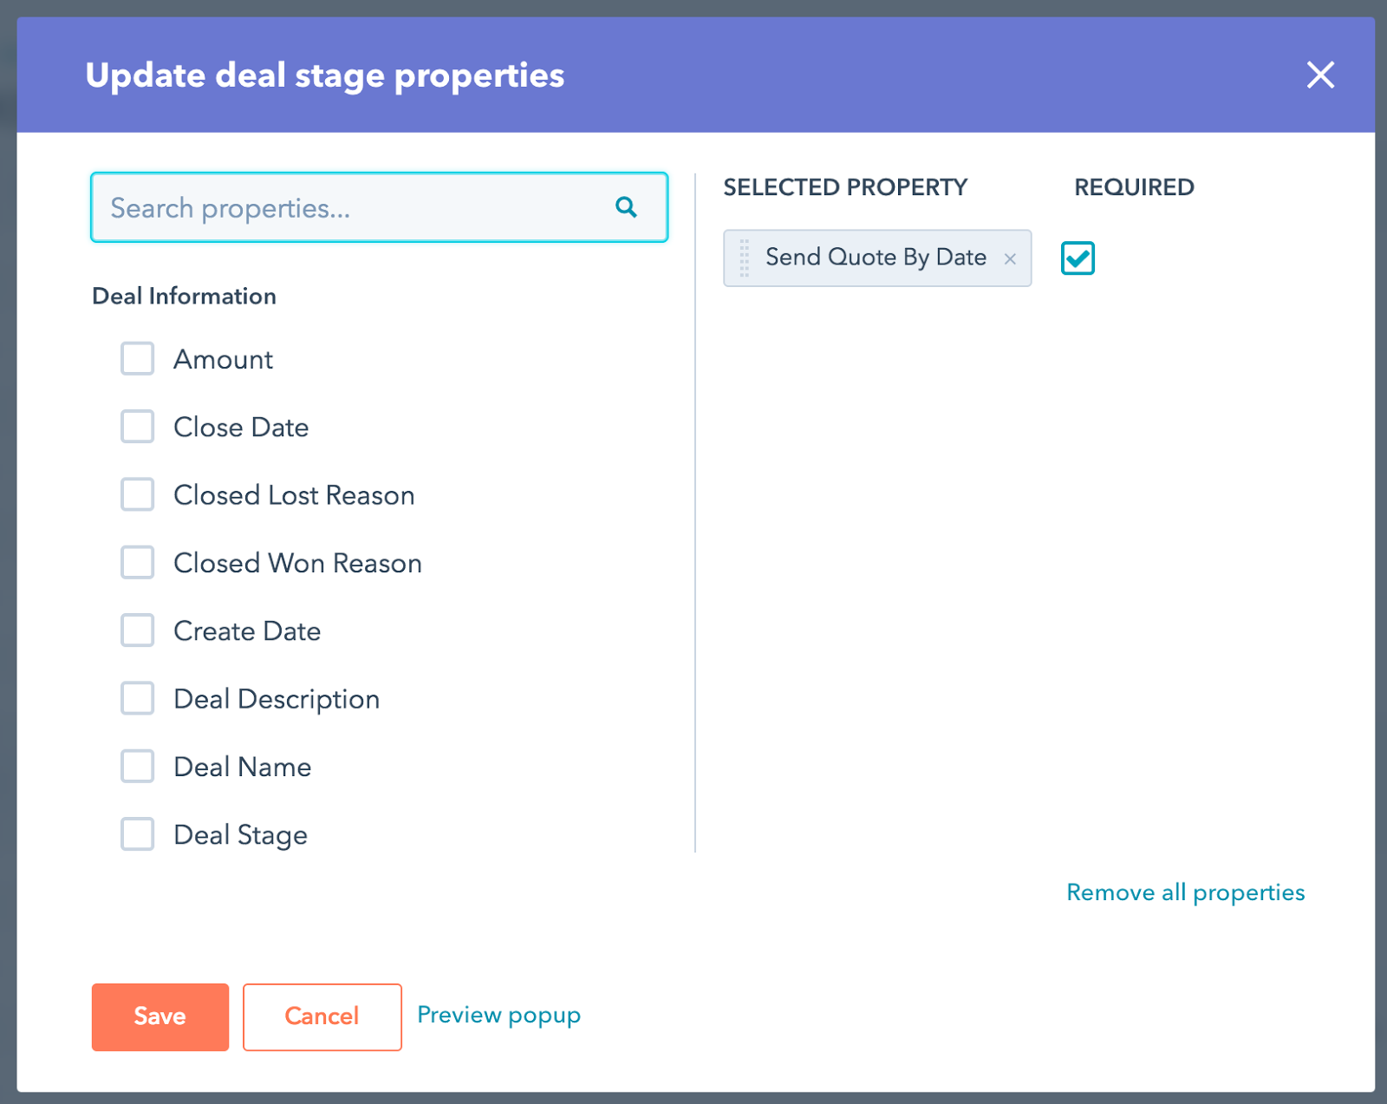Image resolution: width=1387 pixels, height=1104 pixels.
Task: Select the Create Date checkbox
Action: click(137, 630)
